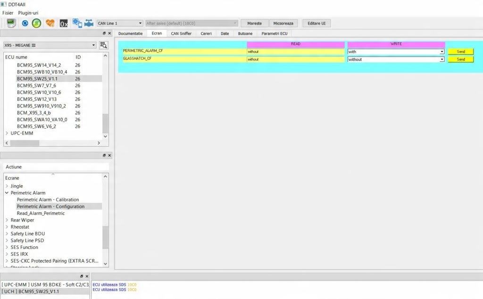Click the blue valve icon
The height and width of the screenshot is (299, 483).
click(x=89, y=23)
